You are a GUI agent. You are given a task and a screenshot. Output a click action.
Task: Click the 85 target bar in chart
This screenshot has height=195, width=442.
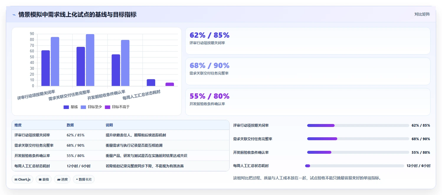click(55, 62)
